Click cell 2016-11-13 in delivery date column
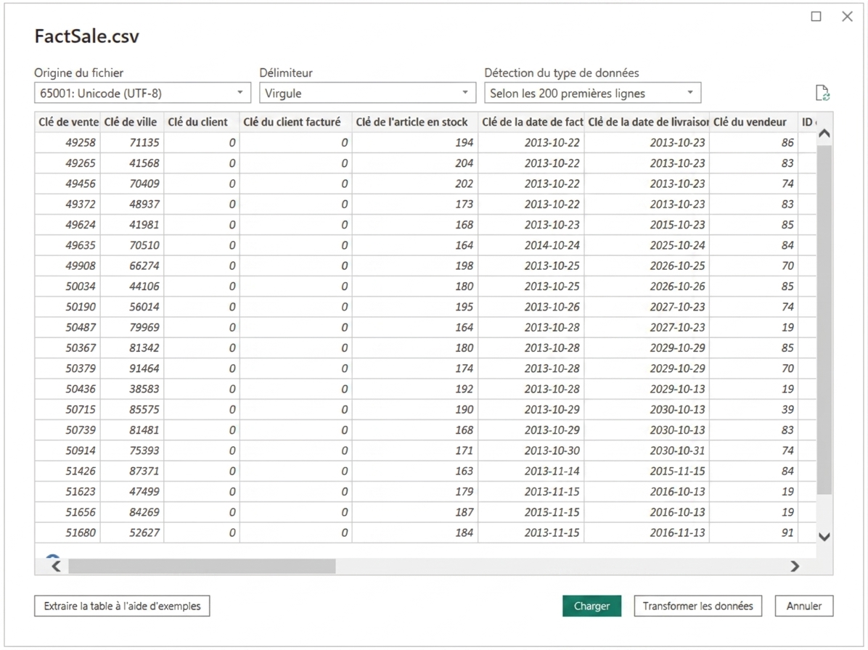 (647, 532)
